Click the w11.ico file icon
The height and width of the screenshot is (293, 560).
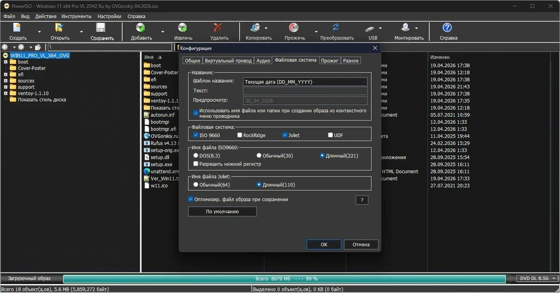(x=147, y=186)
